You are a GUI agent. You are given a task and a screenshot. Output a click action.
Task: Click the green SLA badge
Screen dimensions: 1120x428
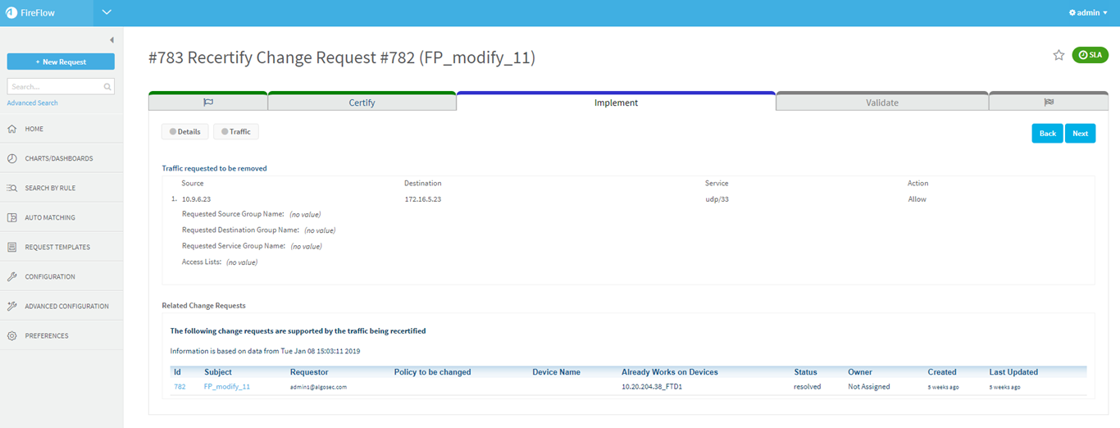[1090, 55]
